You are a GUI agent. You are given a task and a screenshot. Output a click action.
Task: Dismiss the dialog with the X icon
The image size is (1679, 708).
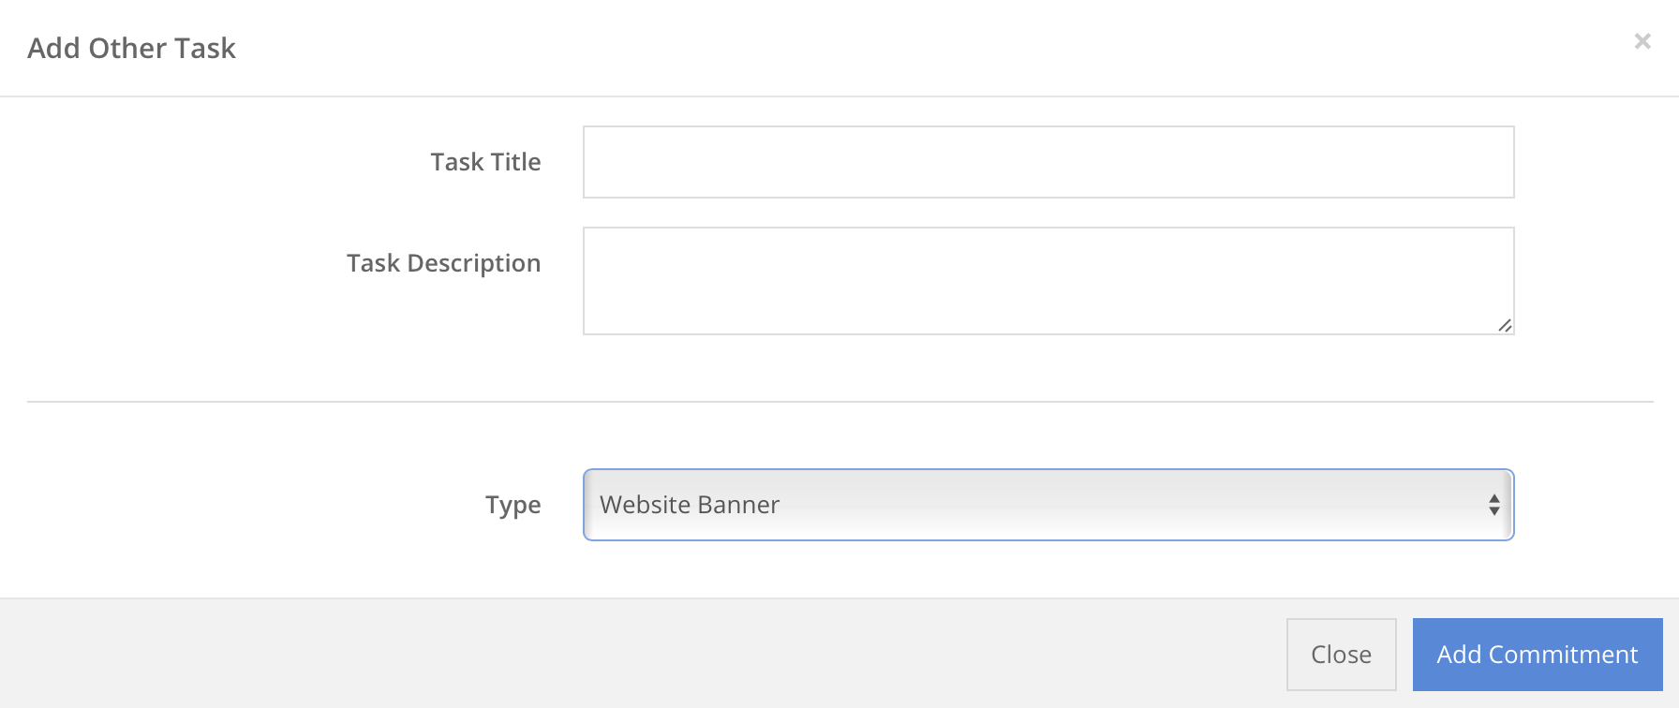pyautogui.click(x=1642, y=41)
